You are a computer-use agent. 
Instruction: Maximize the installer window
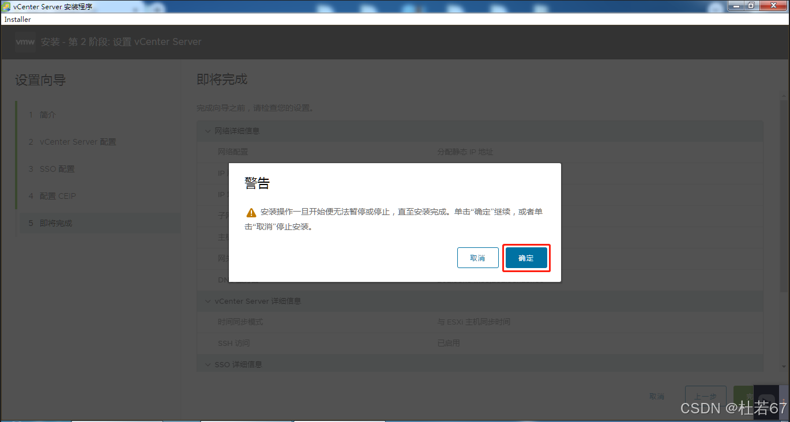tap(751, 5)
